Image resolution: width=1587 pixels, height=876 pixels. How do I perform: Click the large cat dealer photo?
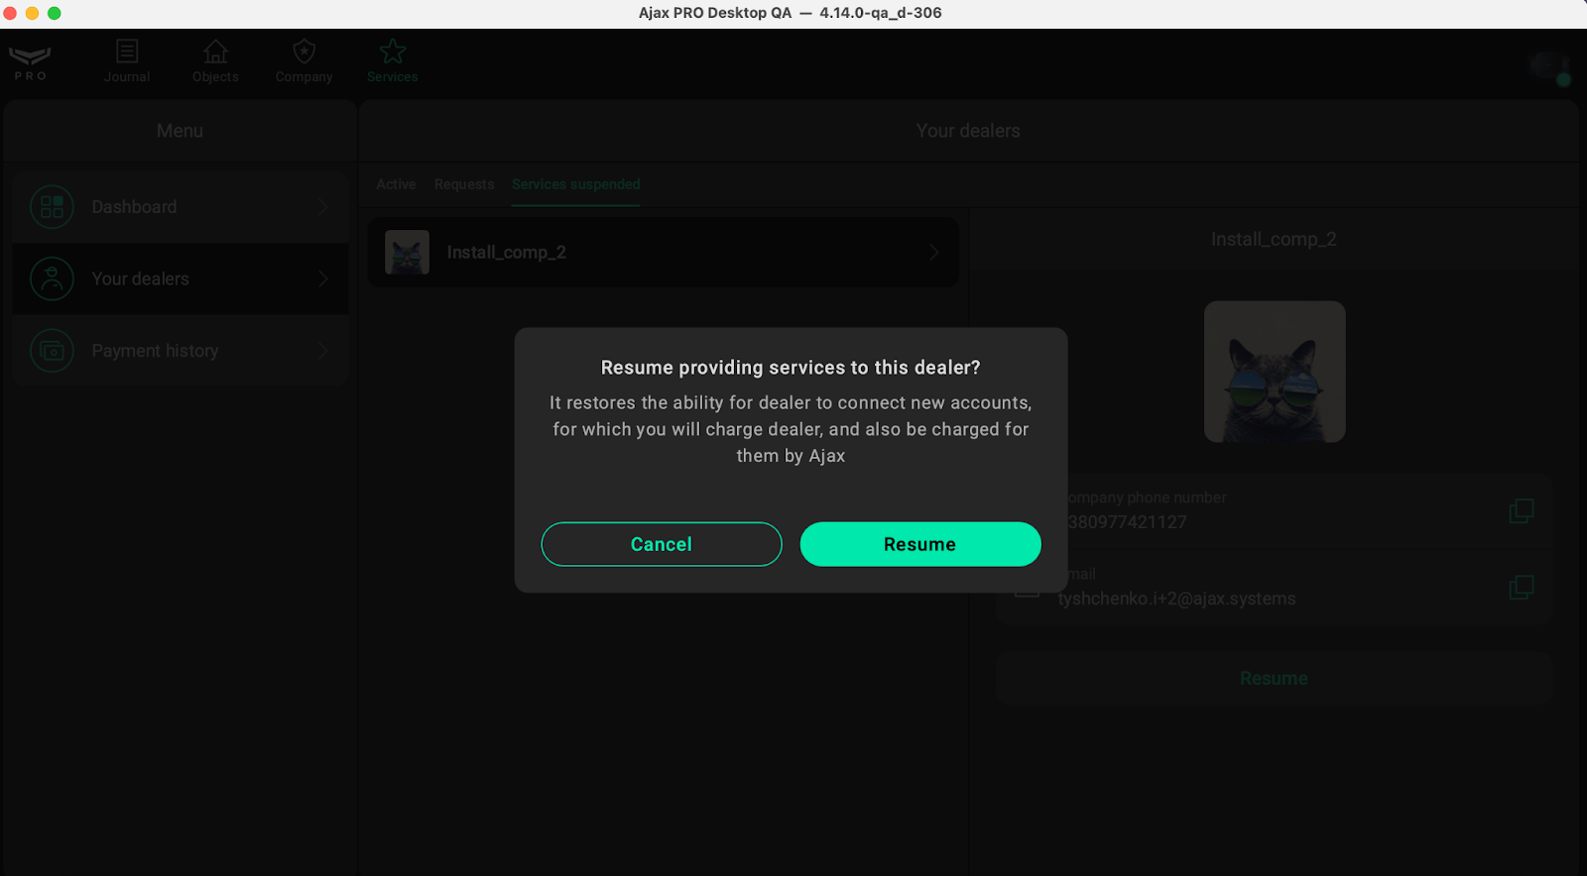[x=1274, y=372]
